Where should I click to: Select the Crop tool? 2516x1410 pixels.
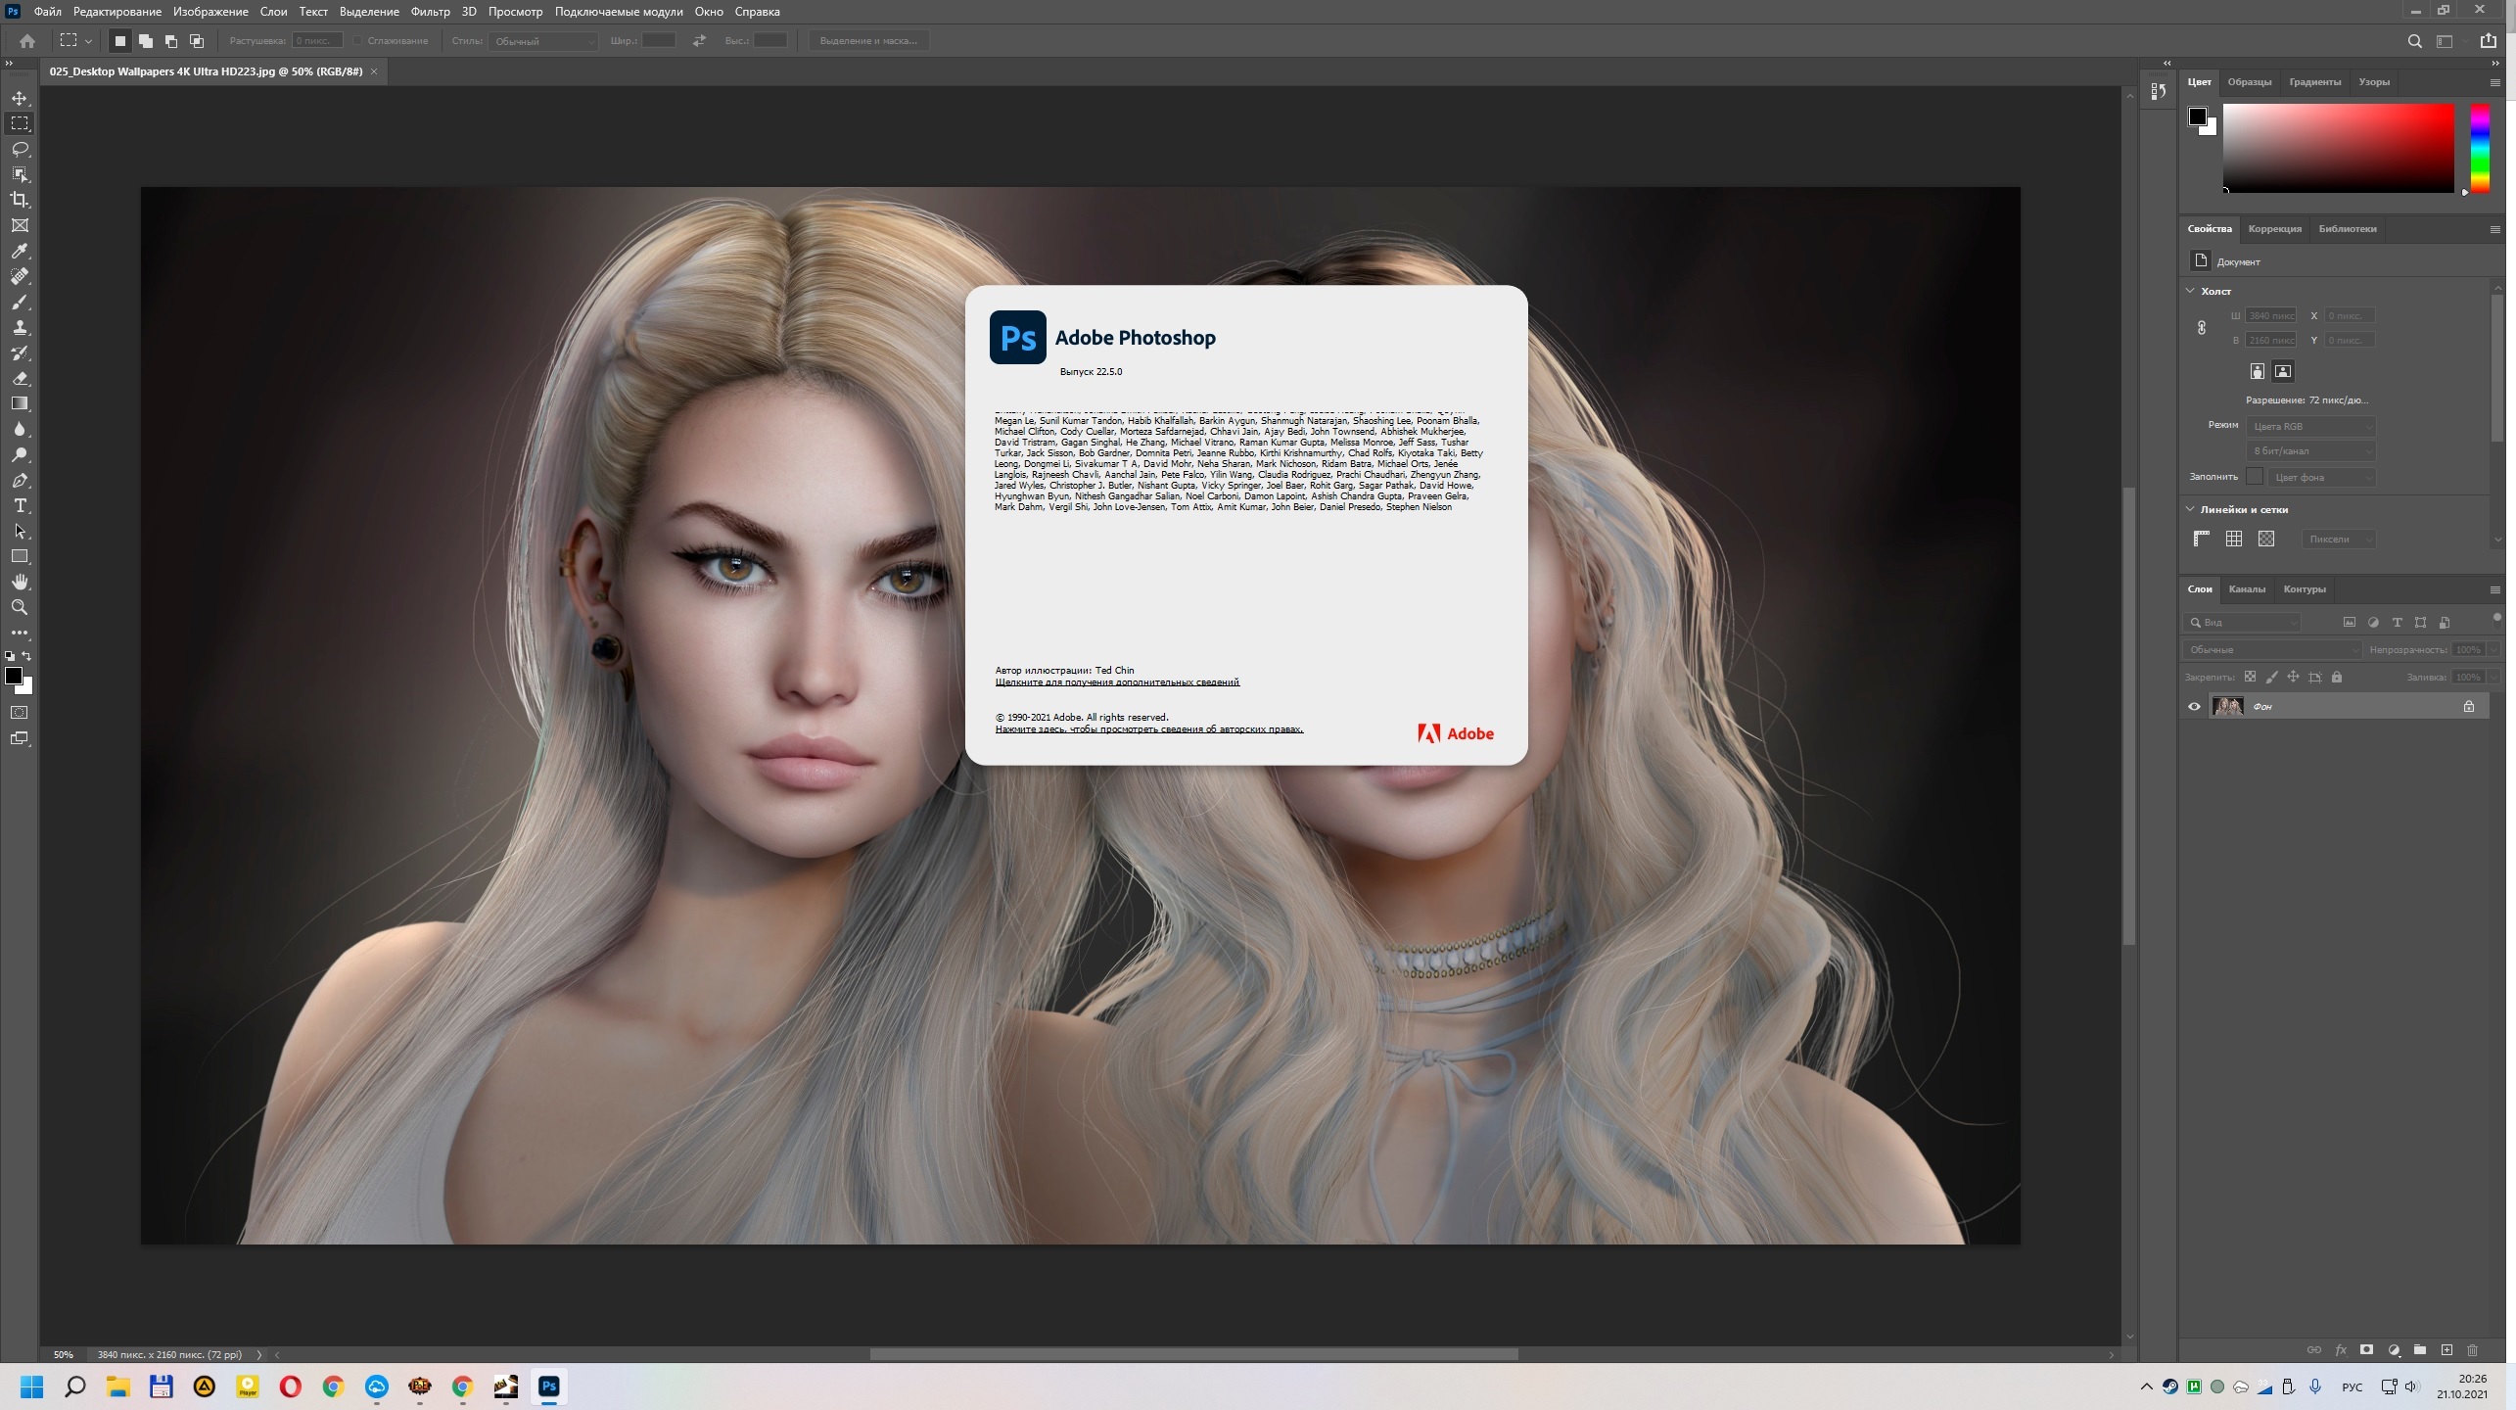coord(20,200)
